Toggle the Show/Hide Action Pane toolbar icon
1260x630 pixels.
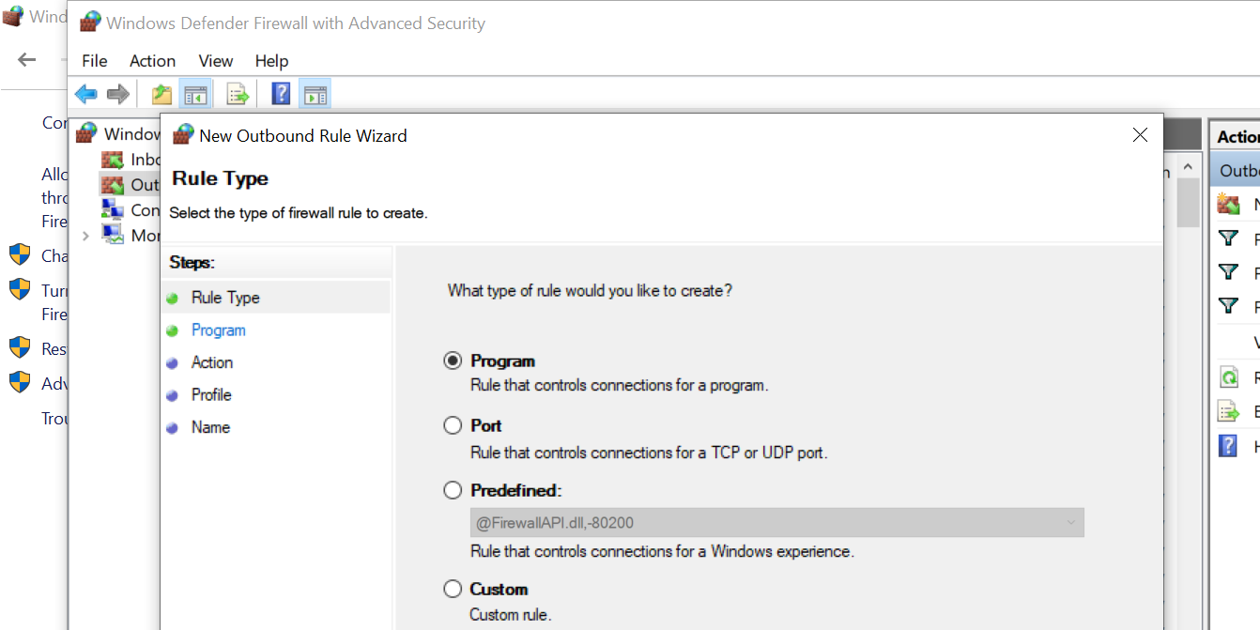315,94
